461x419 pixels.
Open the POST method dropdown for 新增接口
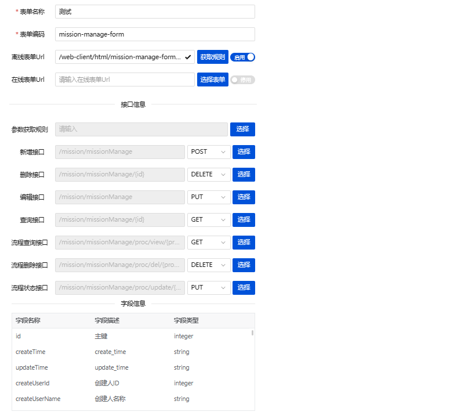[x=209, y=152]
